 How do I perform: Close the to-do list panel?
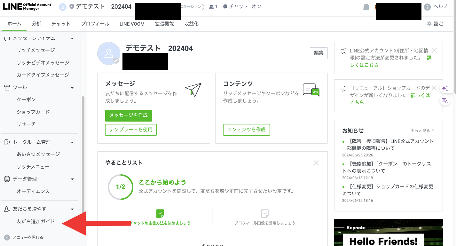point(316,163)
